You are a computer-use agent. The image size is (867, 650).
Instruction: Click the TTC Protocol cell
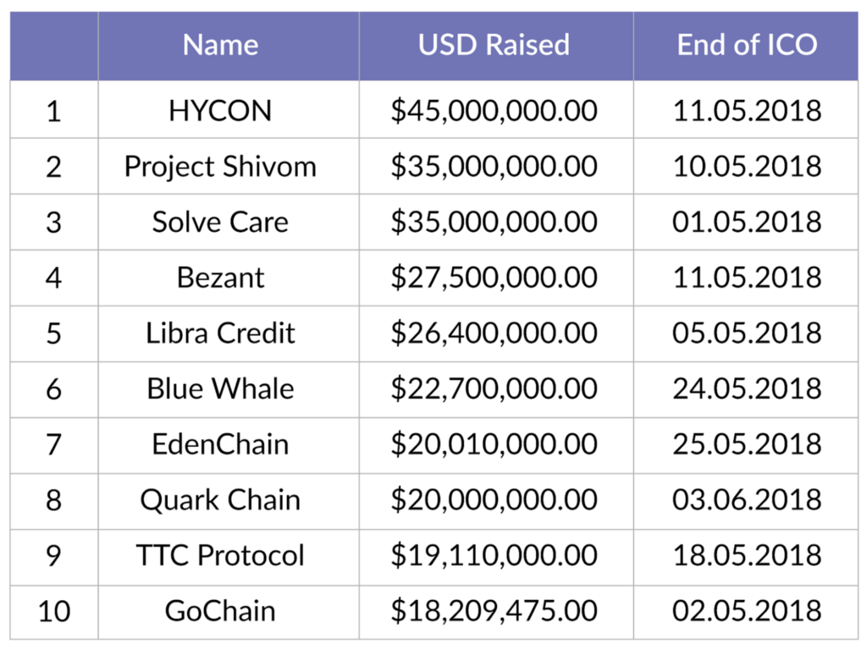220,556
